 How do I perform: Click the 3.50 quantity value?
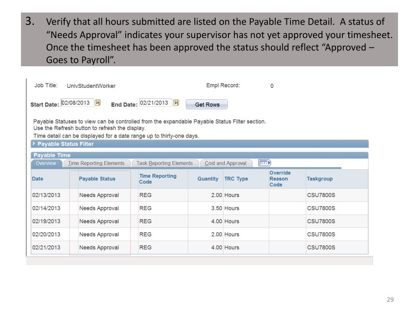[x=216, y=208]
